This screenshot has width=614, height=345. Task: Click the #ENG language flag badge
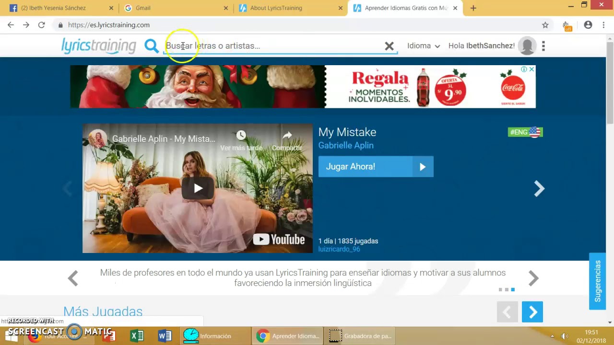pos(525,132)
